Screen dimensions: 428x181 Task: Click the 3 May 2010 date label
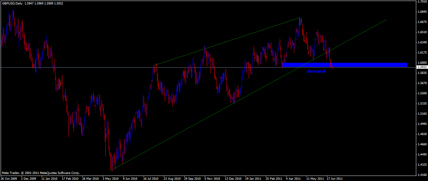pos(111,179)
